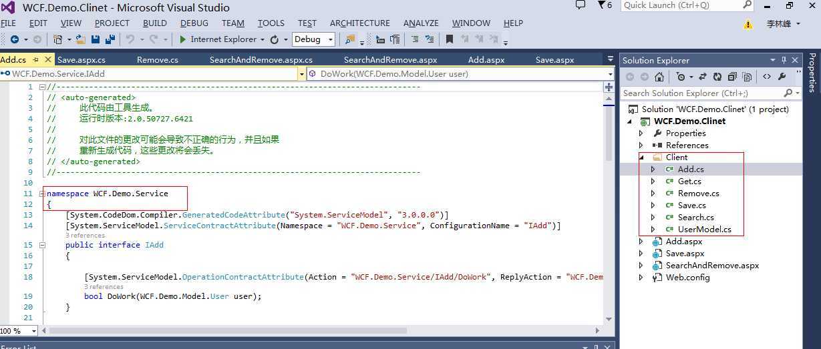Click the bookmark icon in the toolbar
The image size is (821, 349).
(449, 39)
